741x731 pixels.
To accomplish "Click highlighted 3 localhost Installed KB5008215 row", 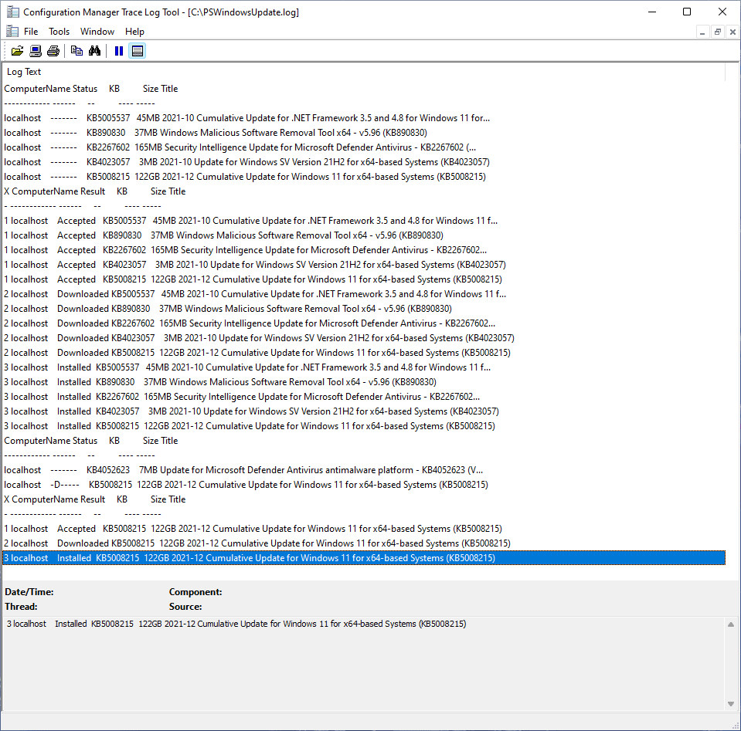I will [x=364, y=557].
